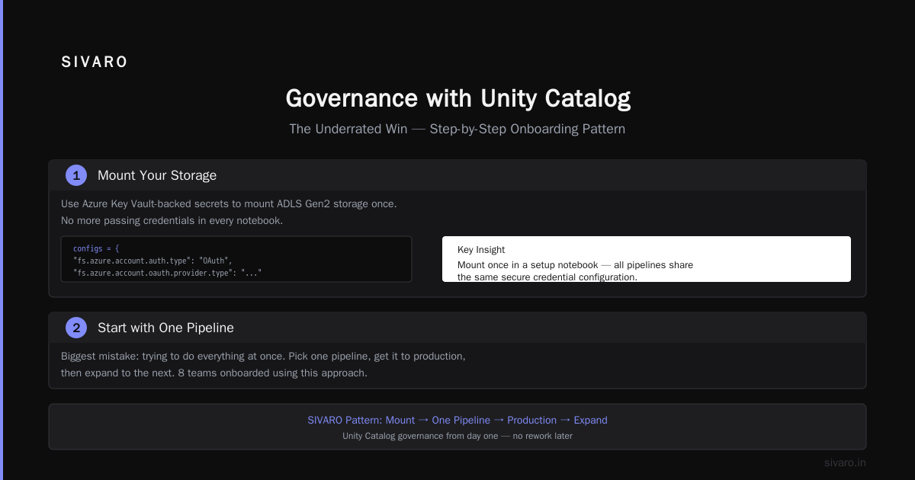
Task: Click the 'Key Insight' label
Action: click(x=481, y=250)
